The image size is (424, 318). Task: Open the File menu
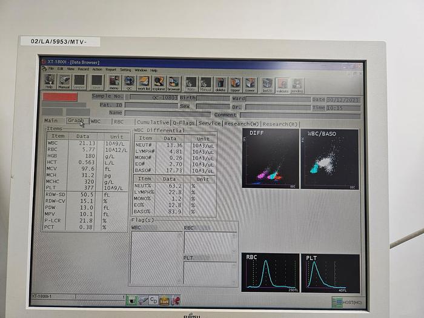(x=51, y=68)
